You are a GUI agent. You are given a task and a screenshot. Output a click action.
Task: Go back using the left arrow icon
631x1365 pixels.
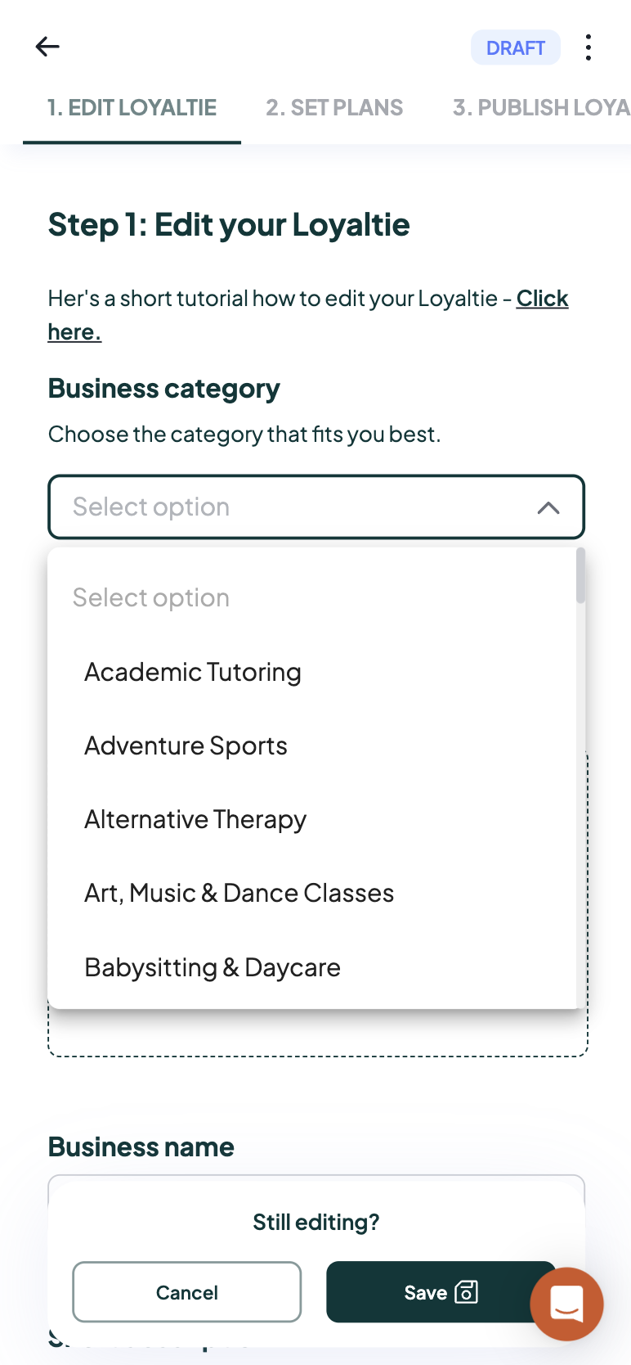click(47, 47)
